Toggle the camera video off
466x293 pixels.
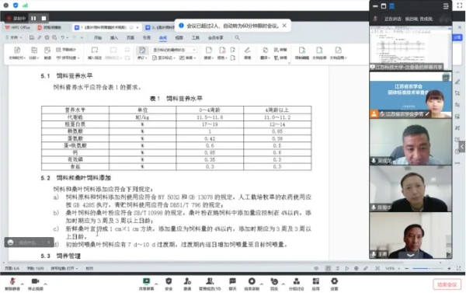[x=35, y=284]
